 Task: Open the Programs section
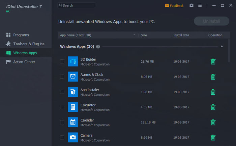coord(26,35)
